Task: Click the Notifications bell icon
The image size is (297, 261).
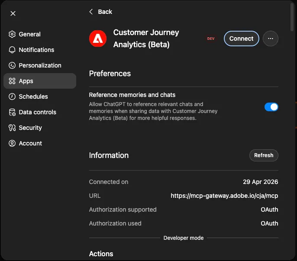Action: coord(12,50)
